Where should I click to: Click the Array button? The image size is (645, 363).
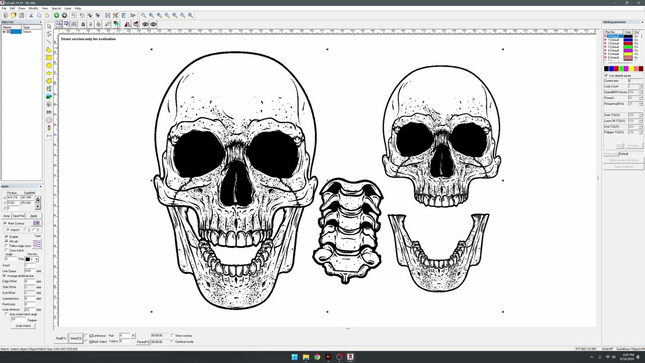[x=7, y=216]
